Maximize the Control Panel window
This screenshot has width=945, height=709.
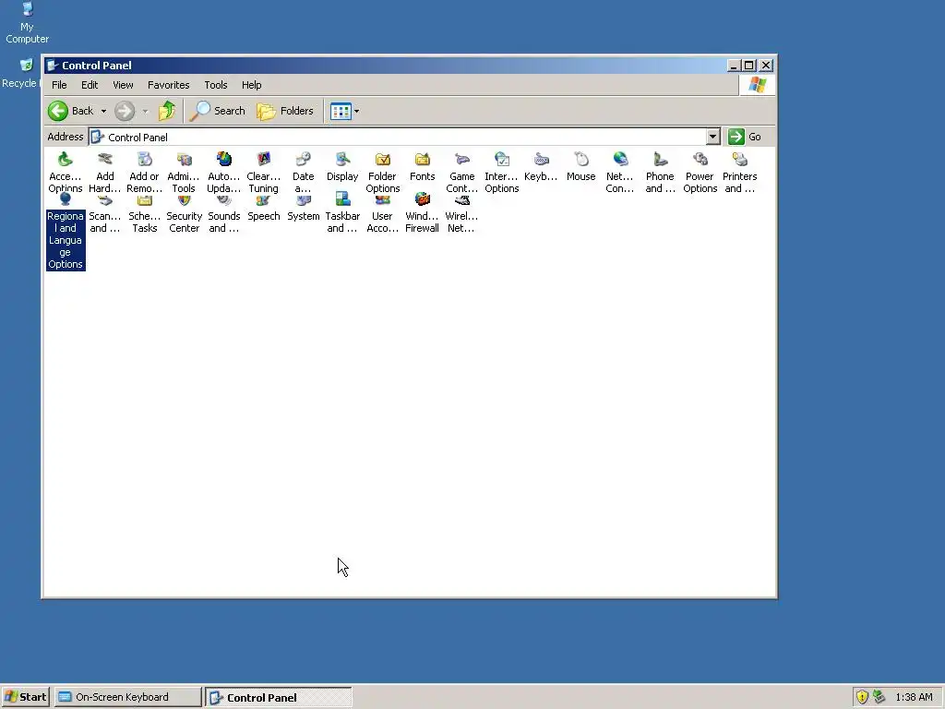pyautogui.click(x=749, y=66)
